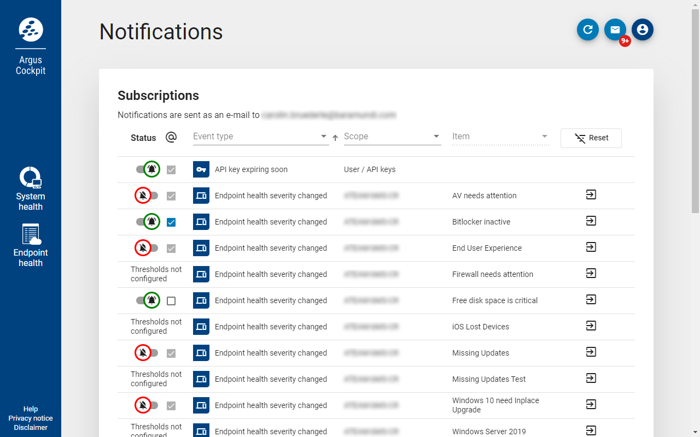Screen dimensions: 700x437
Task: Check e-mail box for Free disk space
Action: pyautogui.click(x=171, y=301)
